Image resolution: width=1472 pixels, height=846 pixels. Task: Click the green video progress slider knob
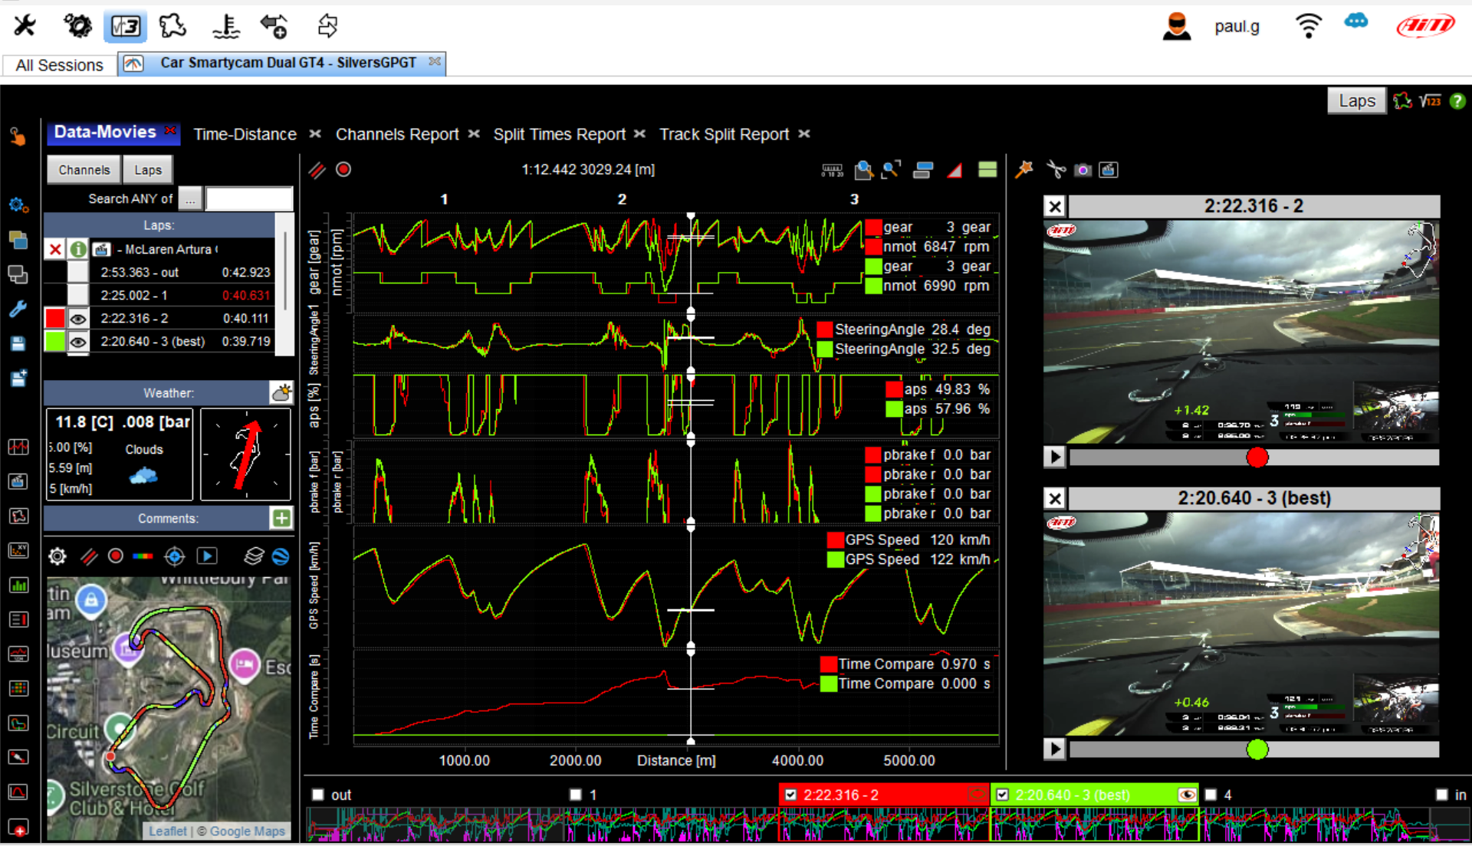pos(1257,749)
